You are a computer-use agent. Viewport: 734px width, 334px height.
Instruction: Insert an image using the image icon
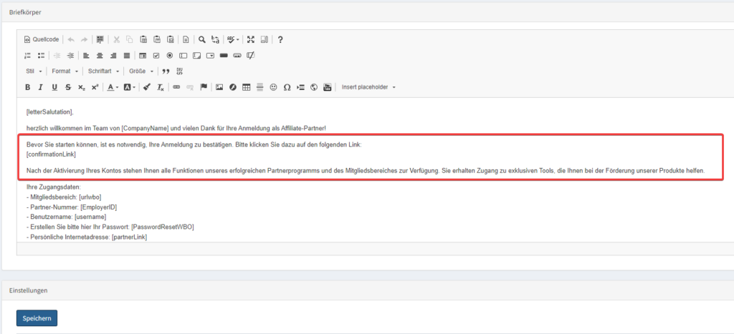coord(220,87)
